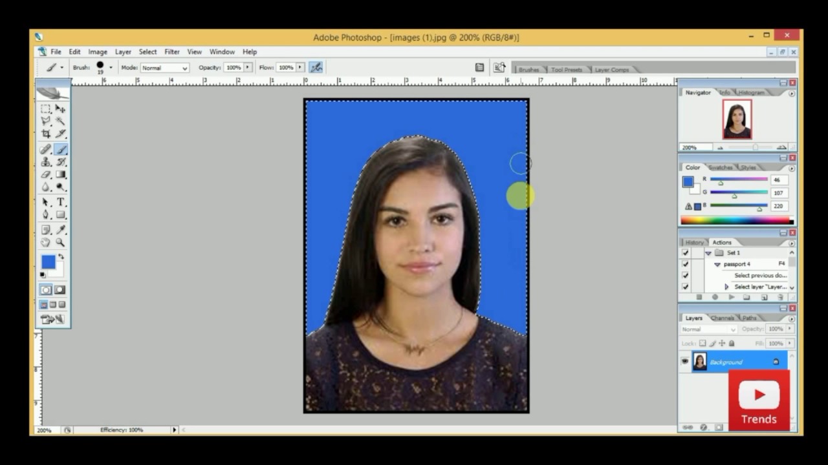Select the Clone Stamp tool

coord(46,162)
